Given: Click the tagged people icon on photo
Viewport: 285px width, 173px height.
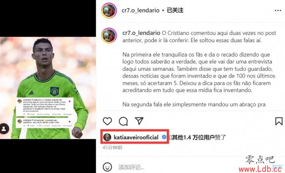Looking at the screenshot, I should [4, 129].
